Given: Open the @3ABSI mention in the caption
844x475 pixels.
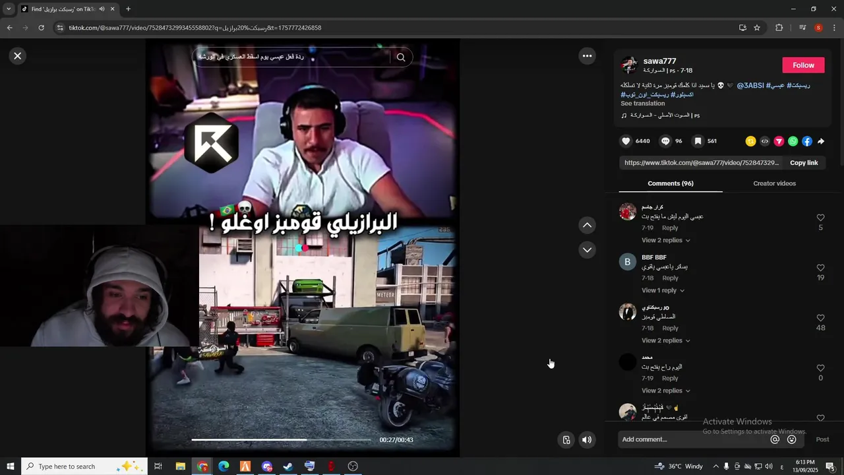Looking at the screenshot, I should [x=750, y=86].
